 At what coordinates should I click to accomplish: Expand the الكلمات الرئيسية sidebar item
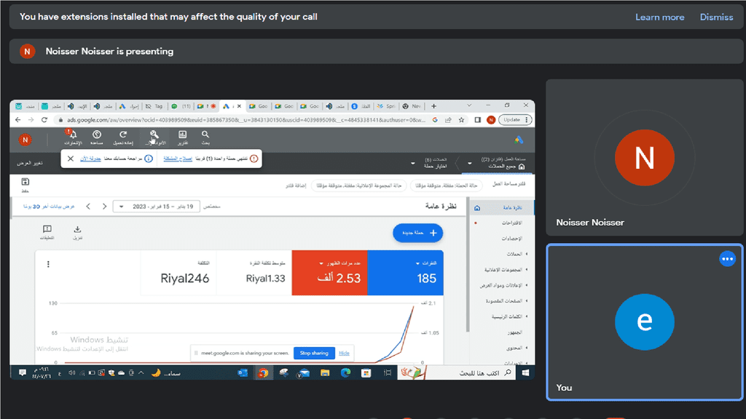pos(526,316)
